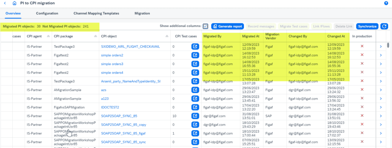Expand row details chevron for SXIDEMO_AIRL_FLIGHT_CHECKAVAIL
The height and width of the screenshot is (148, 392).
pos(381,47)
